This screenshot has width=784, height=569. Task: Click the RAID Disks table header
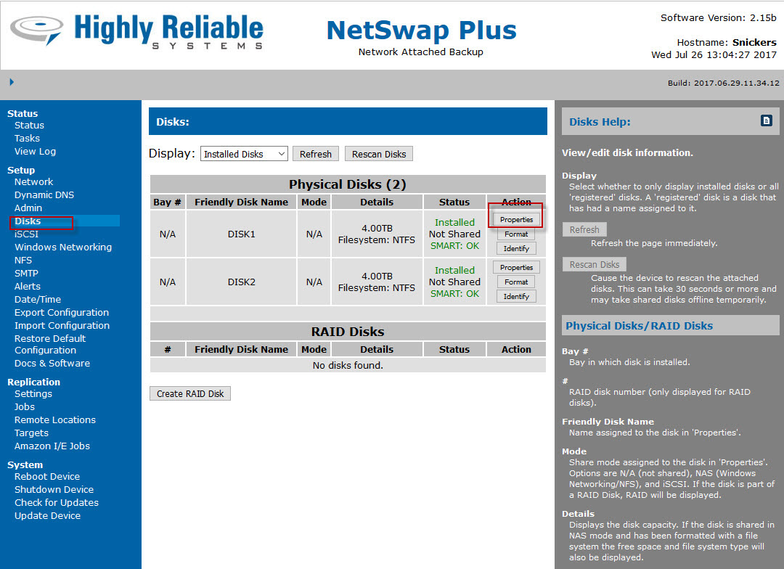(x=348, y=332)
